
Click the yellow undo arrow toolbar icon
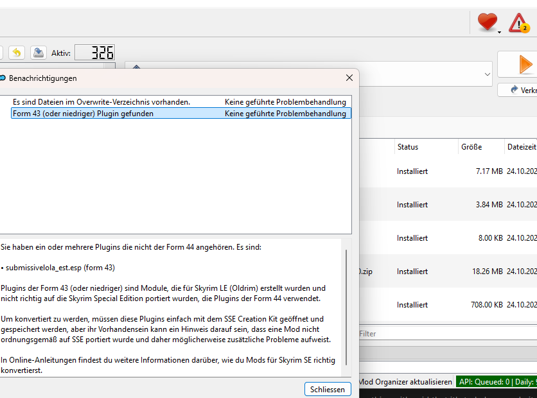coord(17,53)
